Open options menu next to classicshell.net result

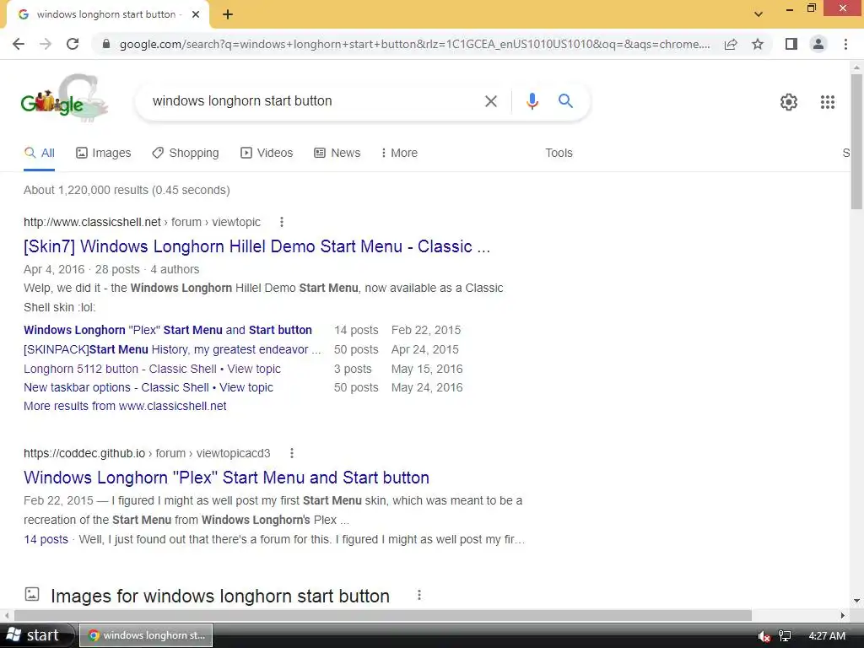pos(282,222)
